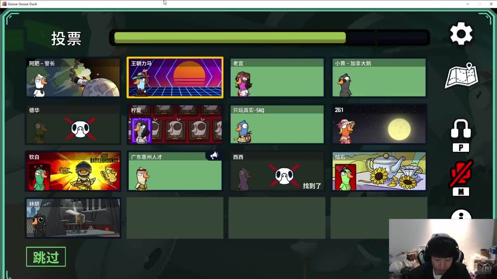Pick player 261 with moon background
Viewport: 497px width, 279px height.
click(379, 124)
